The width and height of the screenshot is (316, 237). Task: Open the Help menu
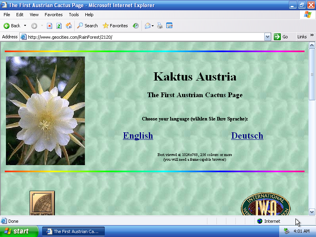pyautogui.click(x=89, y=15)
